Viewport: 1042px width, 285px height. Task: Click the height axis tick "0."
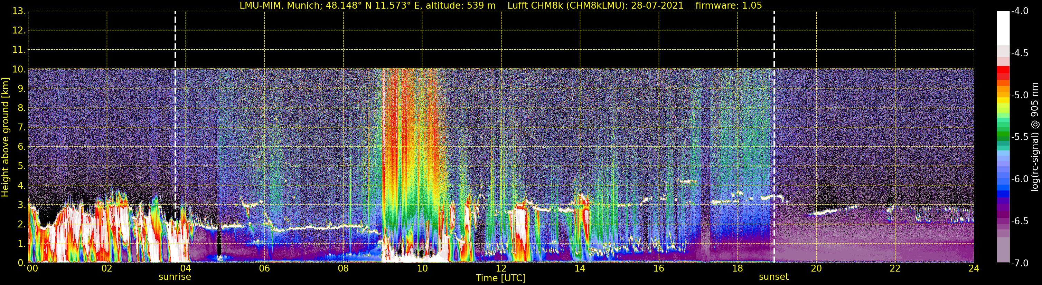click(22, 263)
